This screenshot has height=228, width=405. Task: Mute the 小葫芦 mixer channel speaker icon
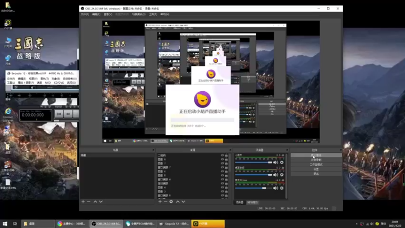[275, 162]
